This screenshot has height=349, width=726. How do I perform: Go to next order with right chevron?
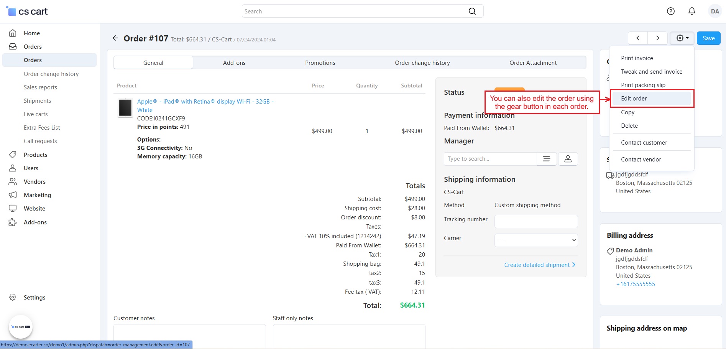[x=657, y=38]
